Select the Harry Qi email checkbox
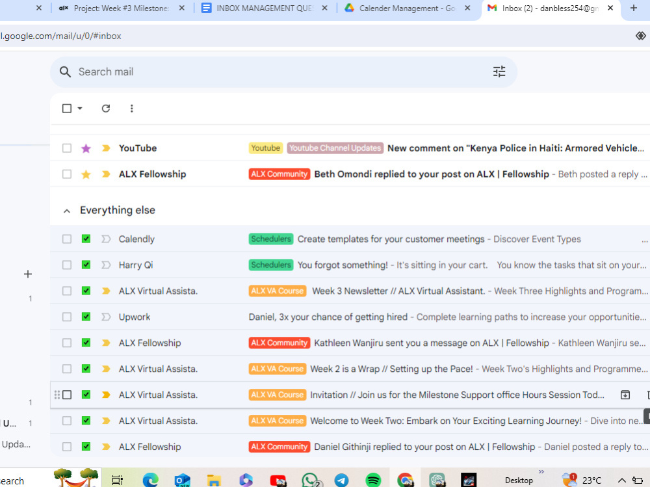This screenshot has width=650, height=487. (67, 265)
